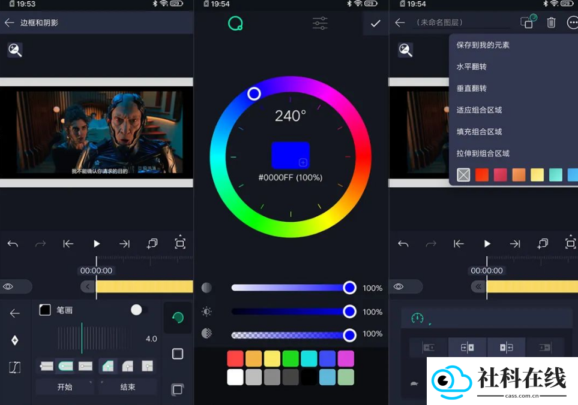Go back from the 边框和阴影 screen
The width and height of the screenshot is (578, 405).
click(x=9, y=23)
